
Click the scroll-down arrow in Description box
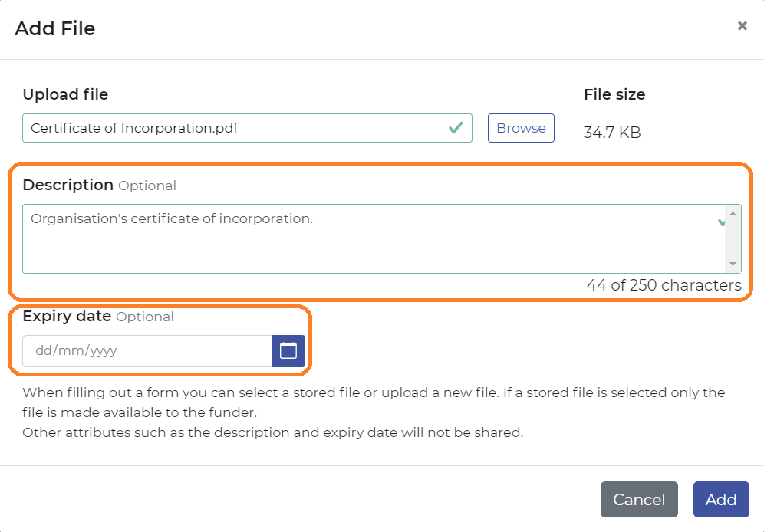pyautogui.click(x=733, y=264)
